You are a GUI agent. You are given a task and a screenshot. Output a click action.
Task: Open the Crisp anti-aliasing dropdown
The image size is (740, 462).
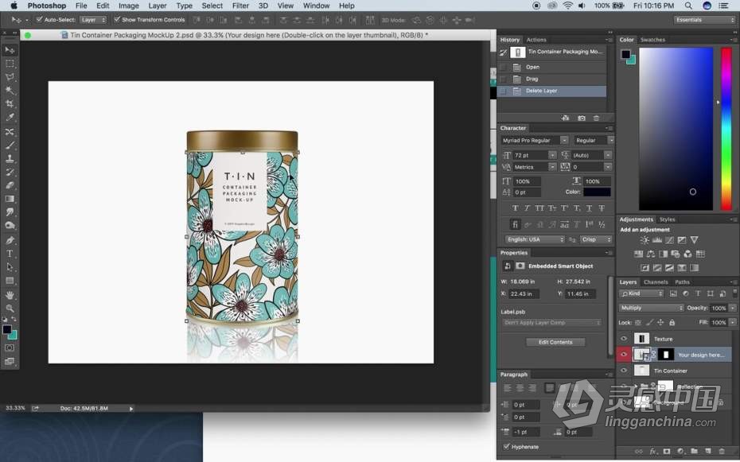point(596,239)
